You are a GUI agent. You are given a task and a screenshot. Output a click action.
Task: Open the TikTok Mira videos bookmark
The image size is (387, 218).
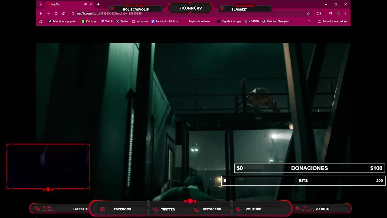[x=63, y=21]
